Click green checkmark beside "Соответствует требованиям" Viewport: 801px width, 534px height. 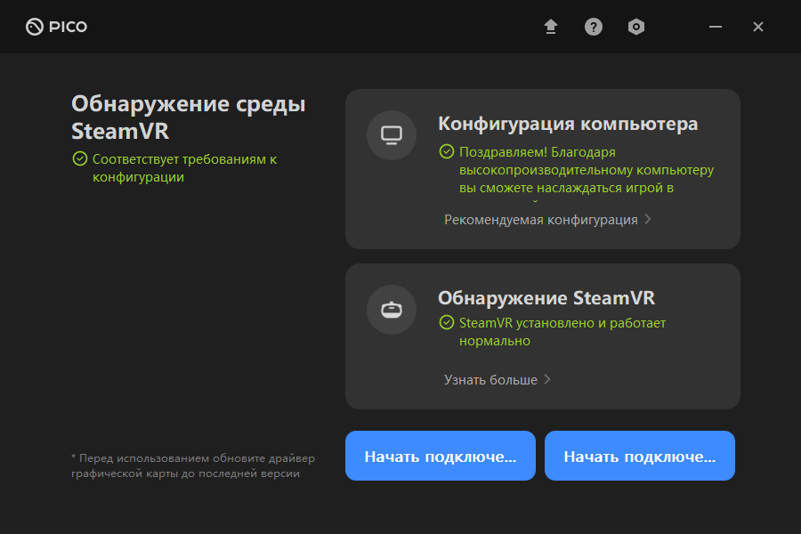pos(80,159)
